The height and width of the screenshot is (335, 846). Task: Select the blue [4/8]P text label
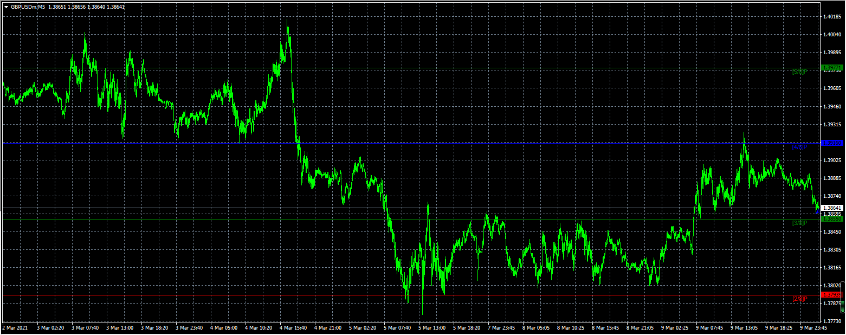[799, 147]
